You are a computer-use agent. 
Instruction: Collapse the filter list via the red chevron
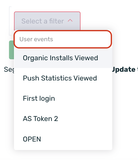[70, 20]
